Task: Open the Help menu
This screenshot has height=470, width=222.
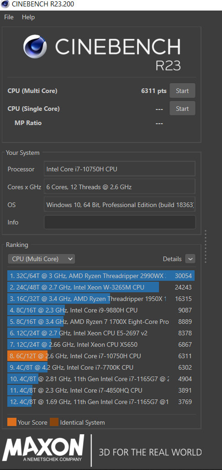Action: pos(28,17)
